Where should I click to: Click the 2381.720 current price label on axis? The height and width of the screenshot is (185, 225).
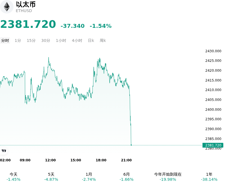pyautogui.click(x=213, y=145)
